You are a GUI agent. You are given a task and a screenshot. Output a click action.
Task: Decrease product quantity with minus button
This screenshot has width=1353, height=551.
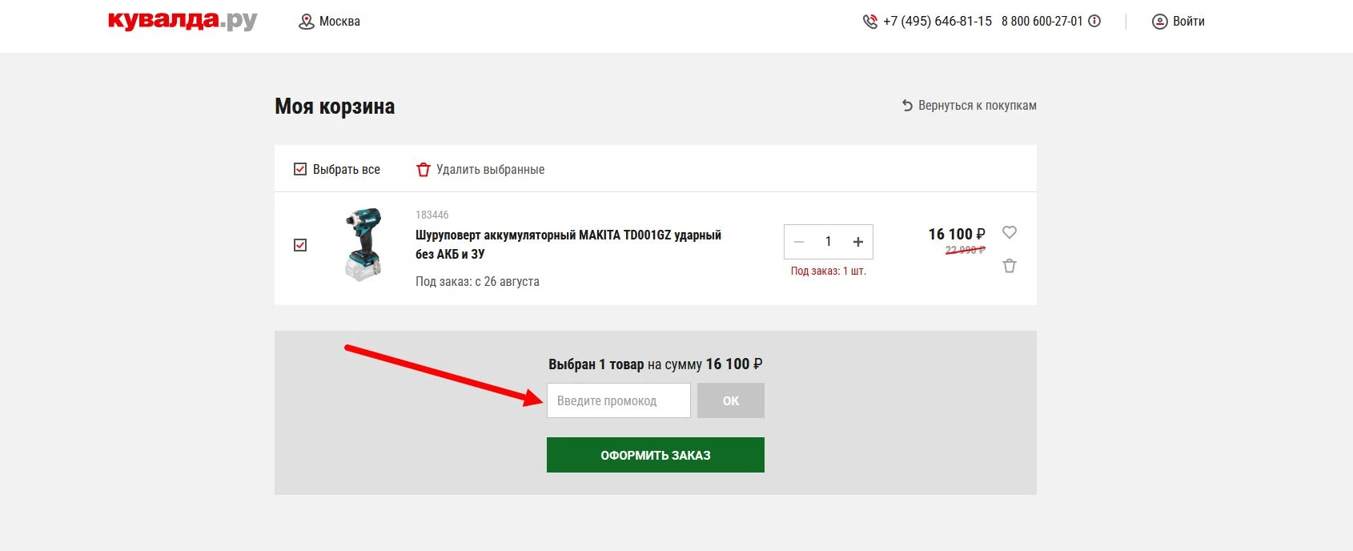tap(799, 242)
